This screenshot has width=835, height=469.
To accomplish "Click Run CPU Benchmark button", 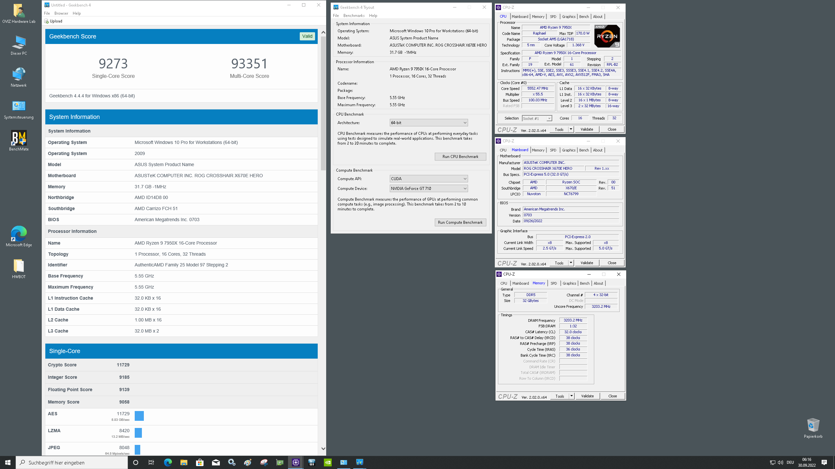I will [460, 157].
